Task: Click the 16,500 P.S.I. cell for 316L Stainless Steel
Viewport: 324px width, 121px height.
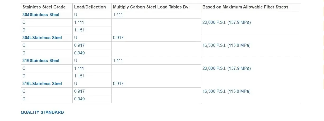Action: click(226, 91)
